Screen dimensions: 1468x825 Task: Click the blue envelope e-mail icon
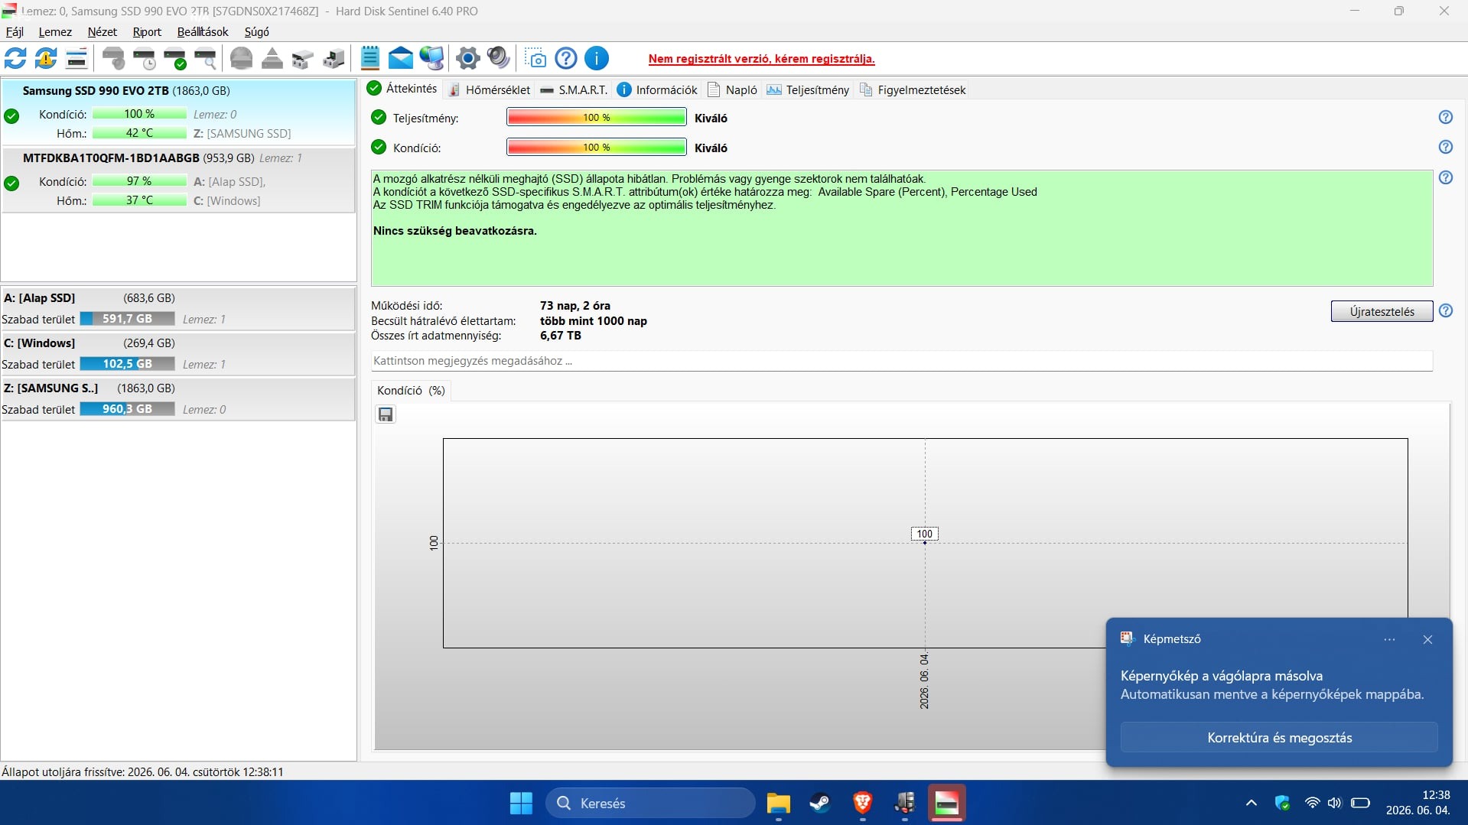pyautogui.click(x=401, y=58)
